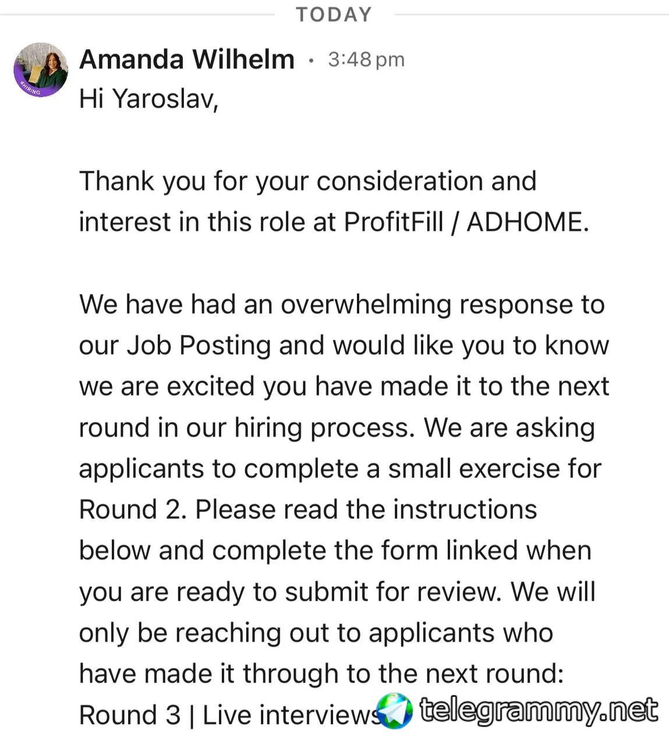Click the 'Round 2. Please read the instructions' line

(308, 510)
